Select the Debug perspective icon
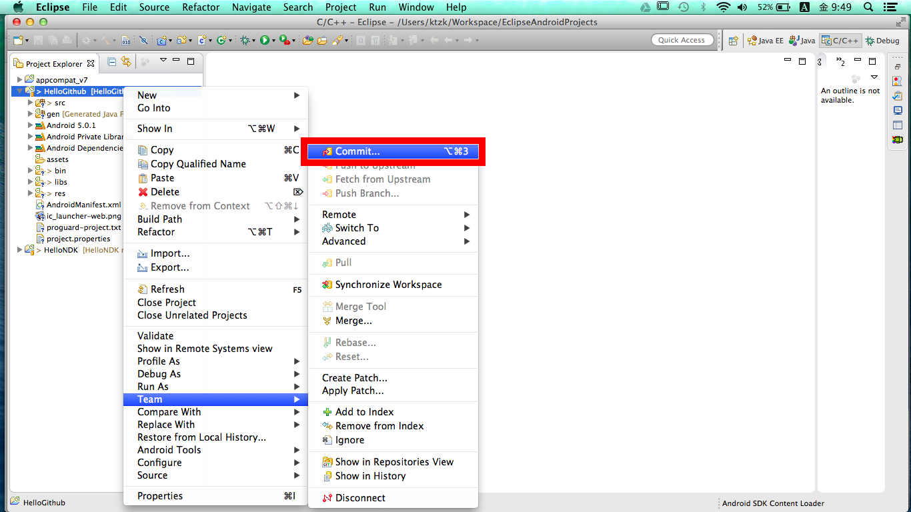The width and height of the screenshot is (911, 512). point(882,40)
